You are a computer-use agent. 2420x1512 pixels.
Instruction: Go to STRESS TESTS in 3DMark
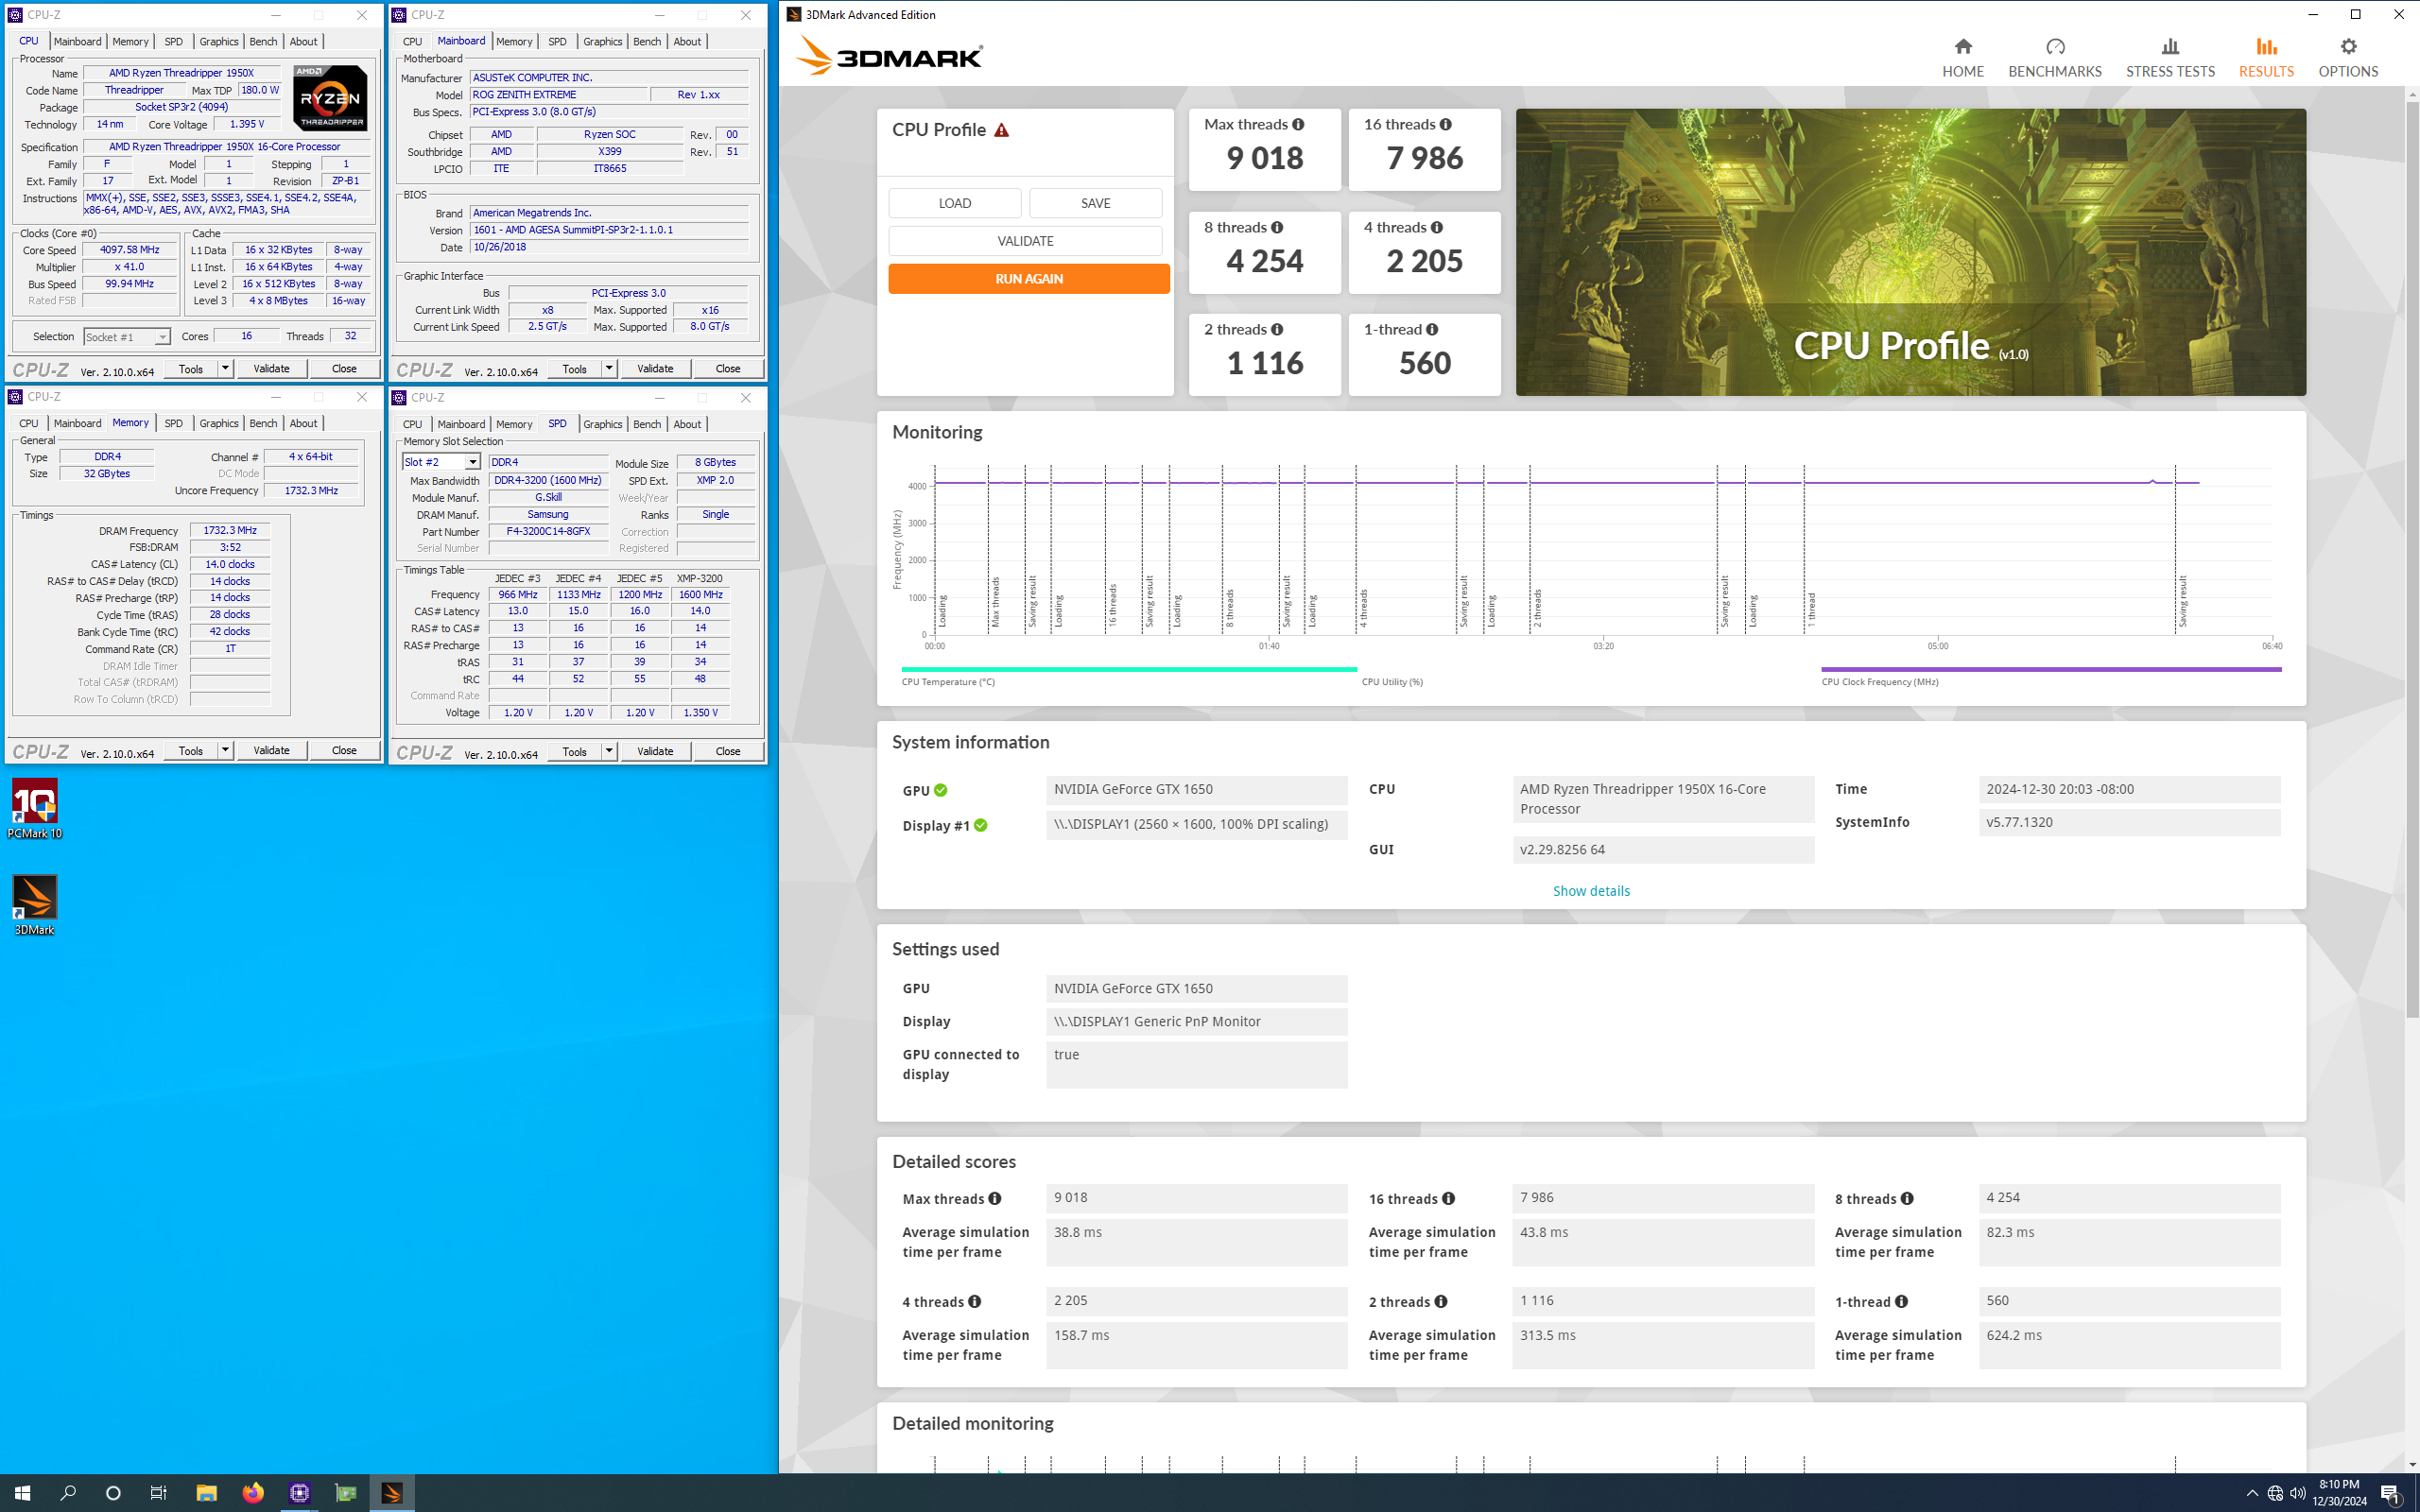pyautogui.click(x=2170, y=58)
